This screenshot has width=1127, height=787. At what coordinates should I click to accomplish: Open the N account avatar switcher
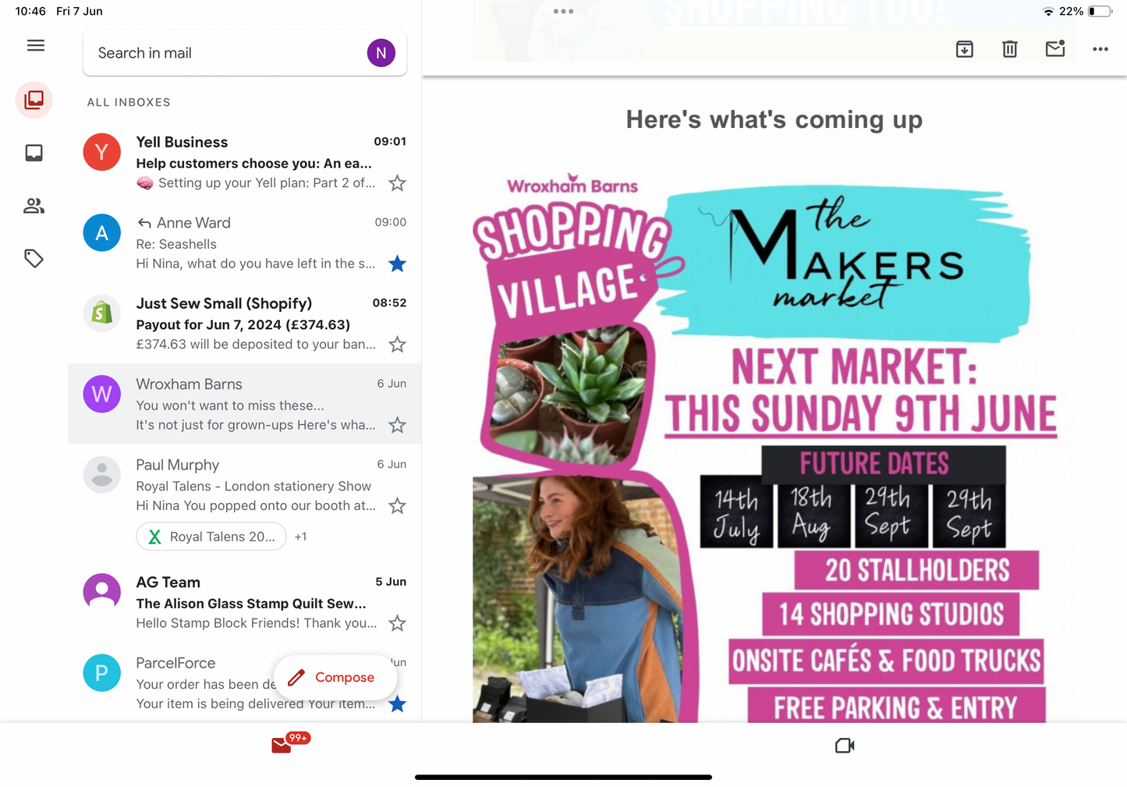pyautogui.click(x=381, y=53)
